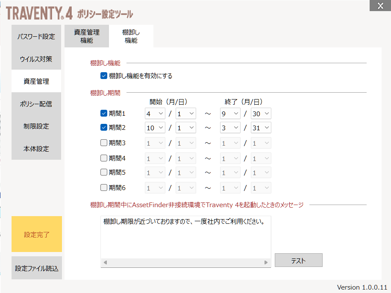This screenshot has height=293, width=391.
Task: Open the 期間2 end month dropdown showing 3
Action: coord(230,128)
